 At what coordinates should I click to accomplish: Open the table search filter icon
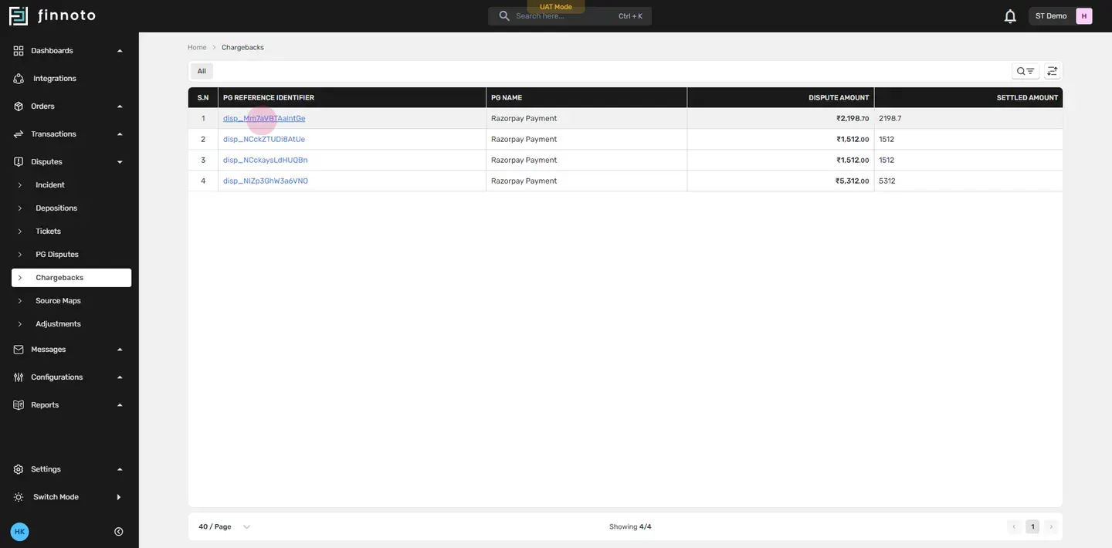pos(1026,71)
